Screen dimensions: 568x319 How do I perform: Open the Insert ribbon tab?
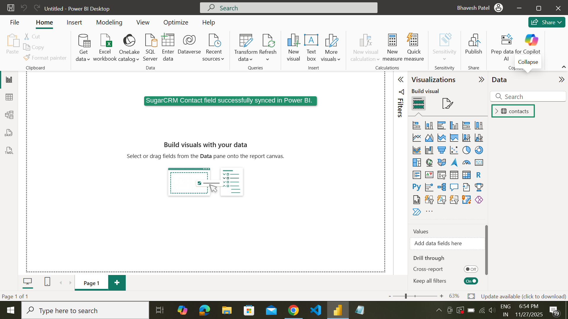click(74, 22)
